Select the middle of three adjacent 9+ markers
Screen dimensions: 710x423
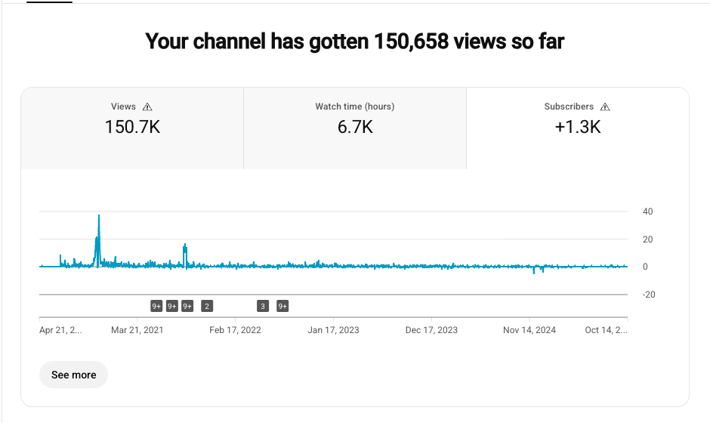click(172, 306)
